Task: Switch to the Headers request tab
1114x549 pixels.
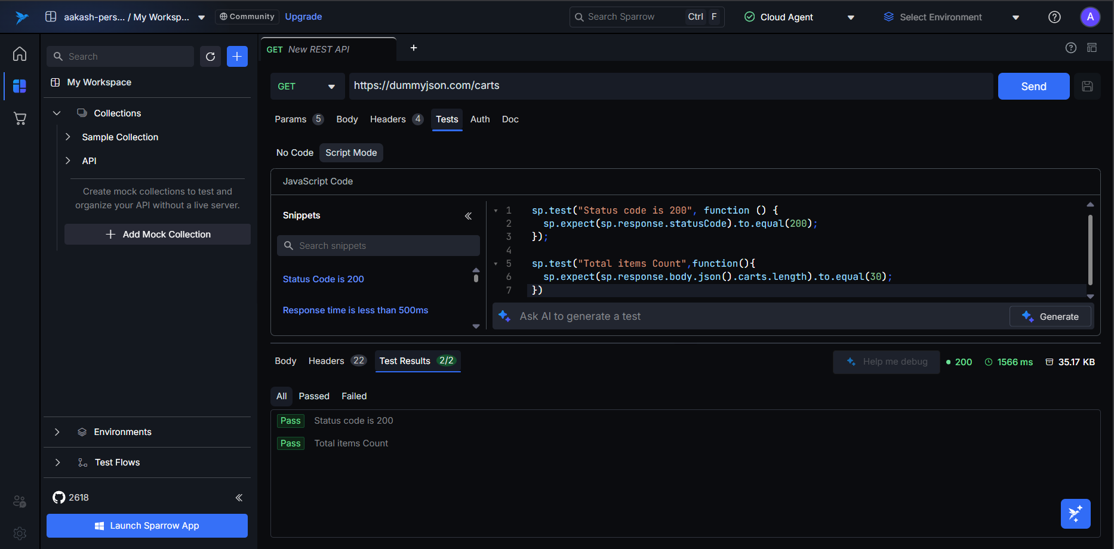Action: tap(388, 119)
